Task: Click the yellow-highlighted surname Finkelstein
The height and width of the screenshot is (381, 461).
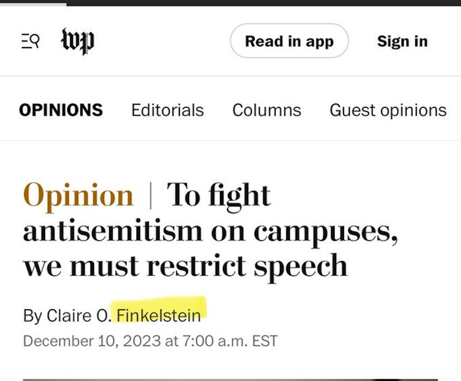Action: [x=159, y=315]
